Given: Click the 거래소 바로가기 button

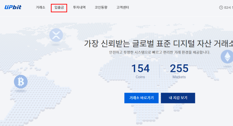Looking at the screenshot, I should point(141,98).
